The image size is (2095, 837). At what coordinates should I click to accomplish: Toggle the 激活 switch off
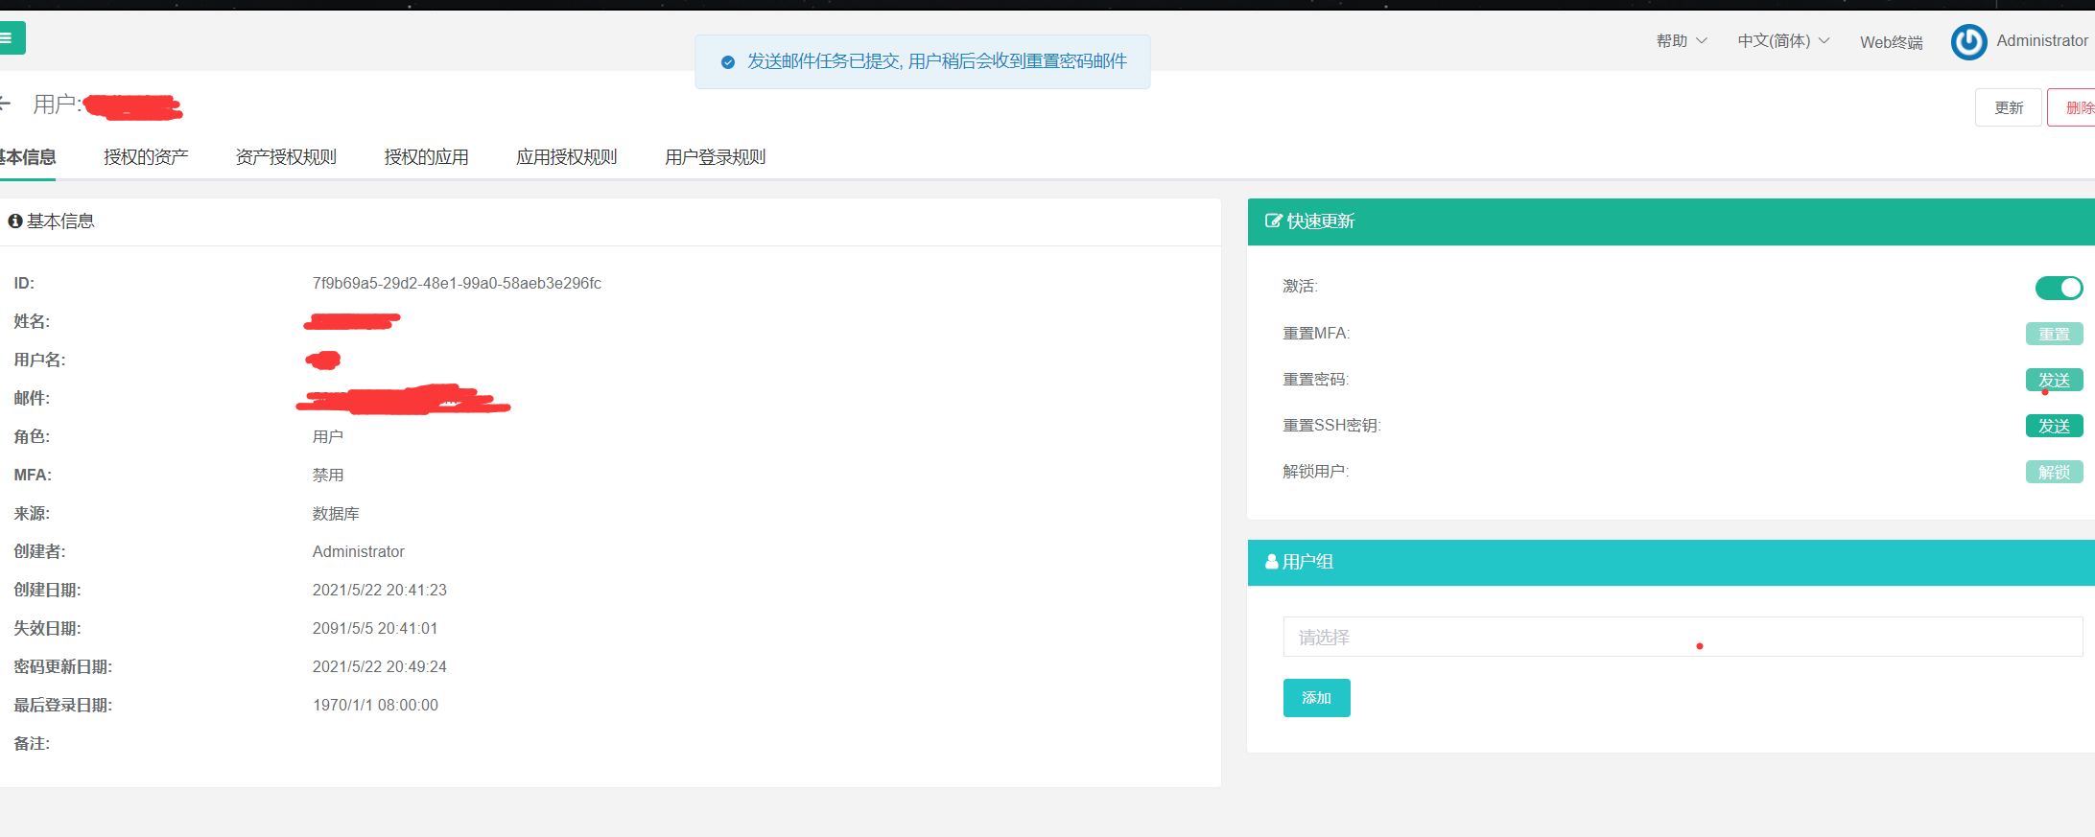click(2059, 288)
